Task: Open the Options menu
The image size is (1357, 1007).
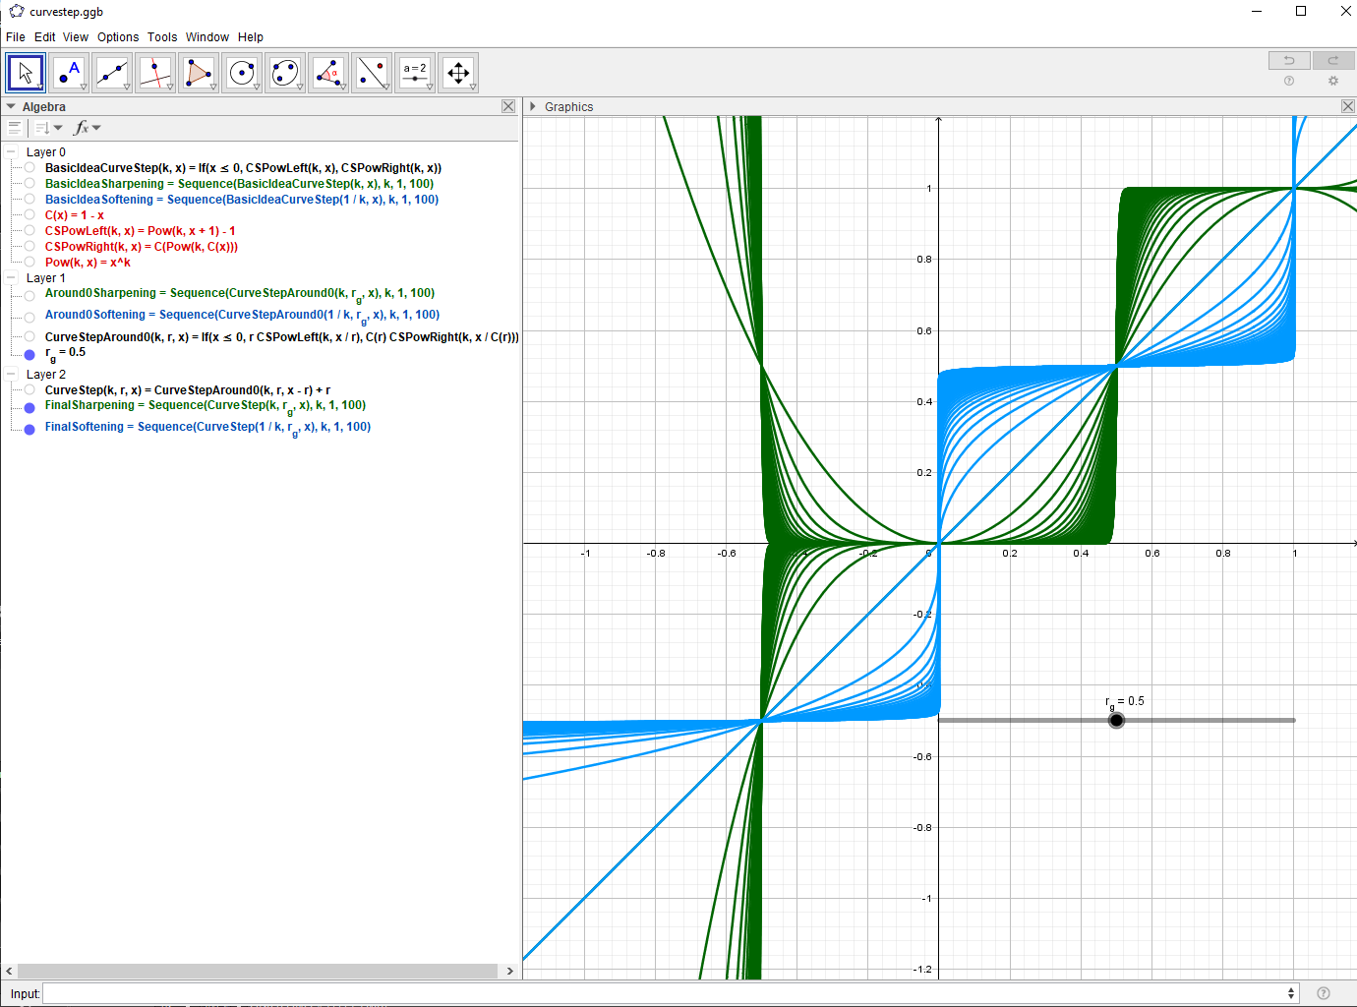Action: coord(118,37)
